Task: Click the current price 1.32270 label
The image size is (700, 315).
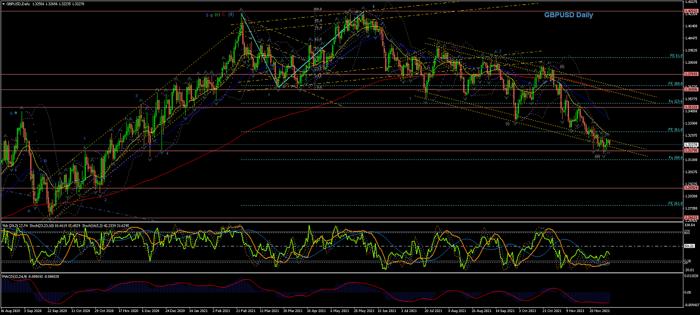Action: (690, 145)
